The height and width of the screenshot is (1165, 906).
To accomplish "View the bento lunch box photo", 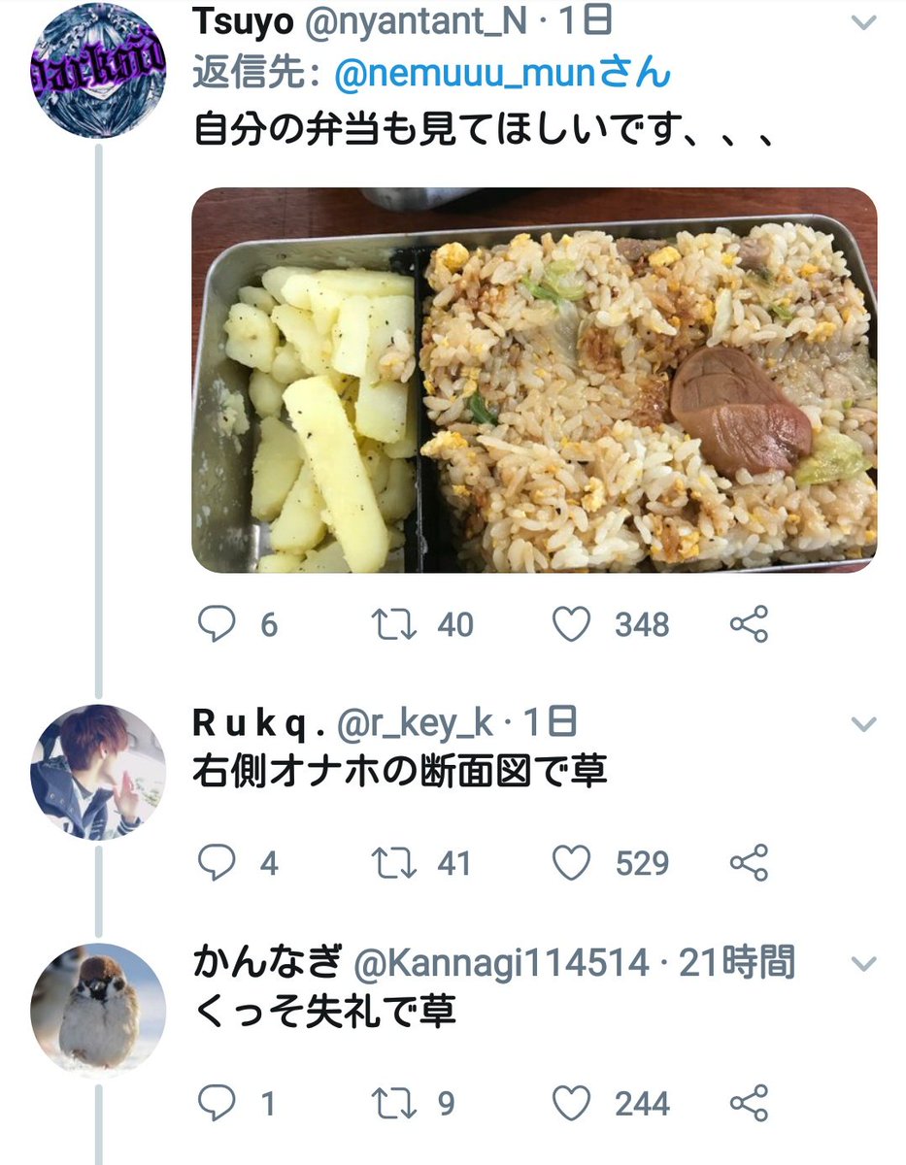I will click(534, 380).
